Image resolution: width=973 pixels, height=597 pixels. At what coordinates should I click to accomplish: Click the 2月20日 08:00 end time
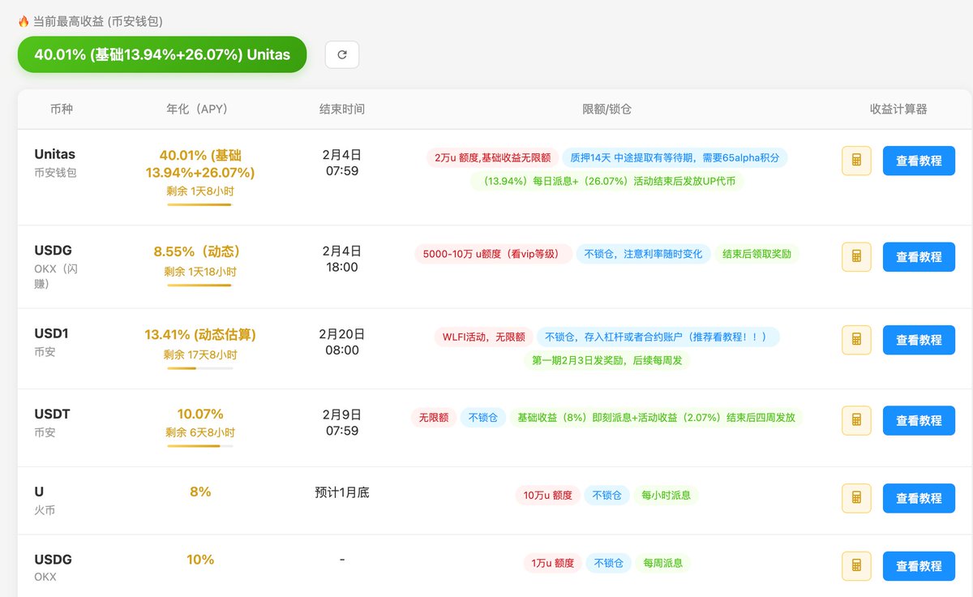pos(342,341)
